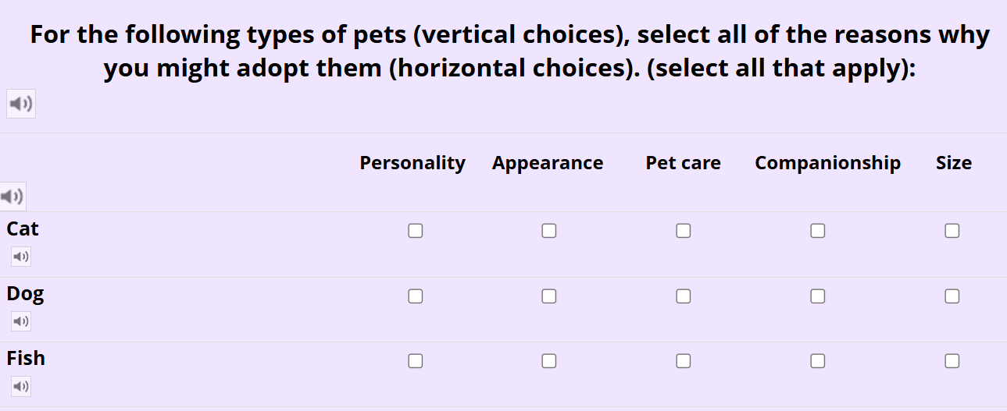1007x411 pixels.
Task: Check Pet care for Fish
Action: [684, 361]
